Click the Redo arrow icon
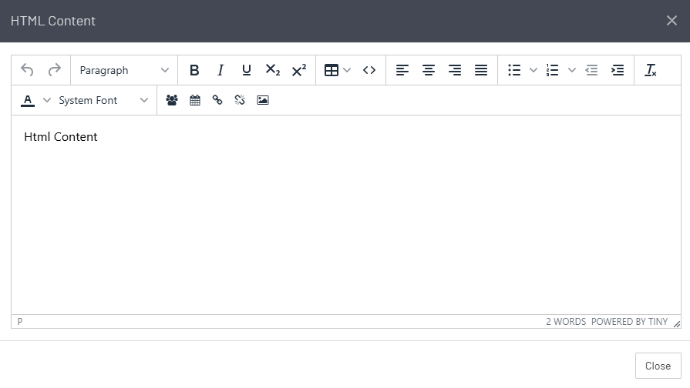The width and height of the screenshot is (690, 388). [54, 70]
